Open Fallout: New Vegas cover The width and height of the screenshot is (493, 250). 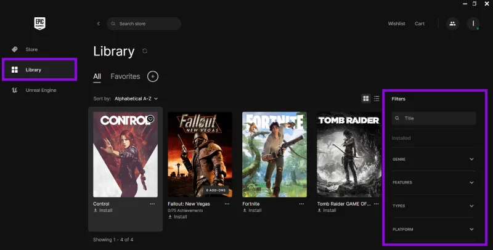click(200, 155)
